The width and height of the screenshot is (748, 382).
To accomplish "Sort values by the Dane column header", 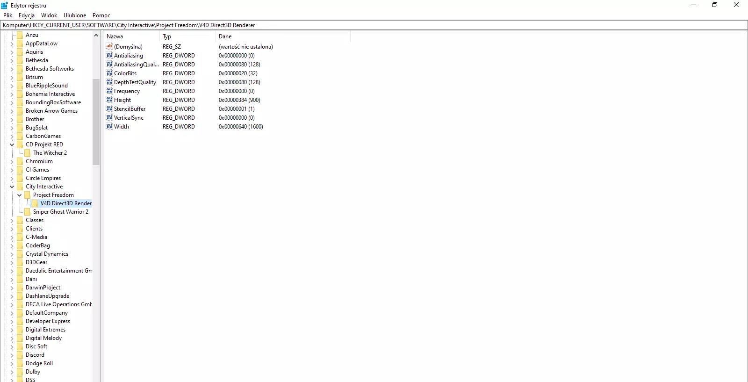I will (283, 36).
